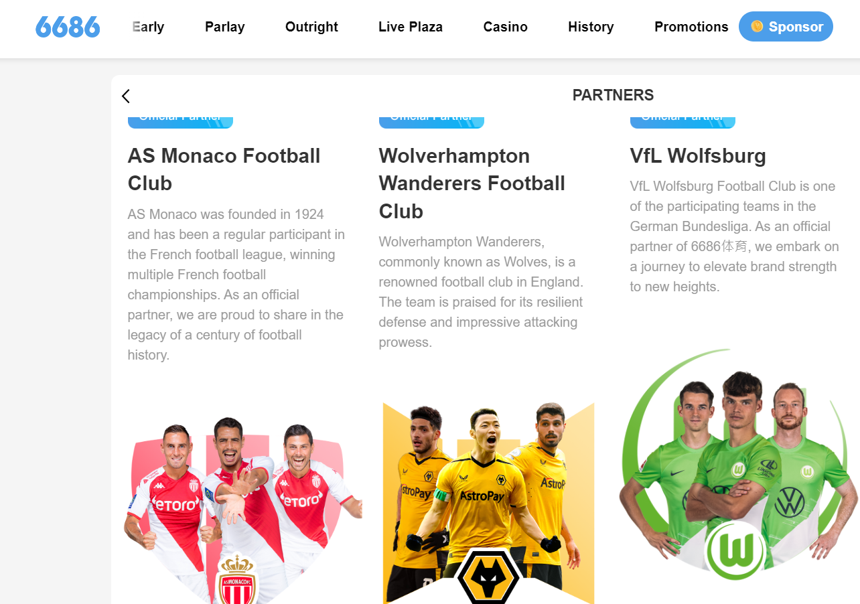Click the 6686 site logo
This screenshot has height=604, width=860.
68,27
